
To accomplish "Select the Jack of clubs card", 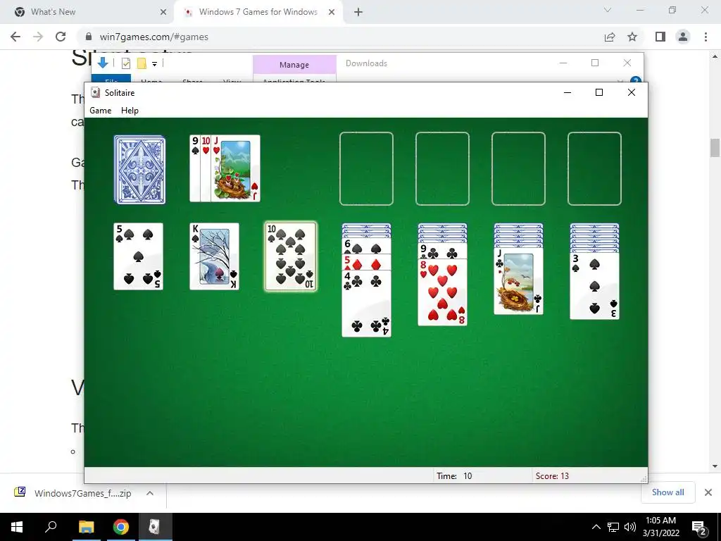I will pyautogui.click(x=519, y=281).
